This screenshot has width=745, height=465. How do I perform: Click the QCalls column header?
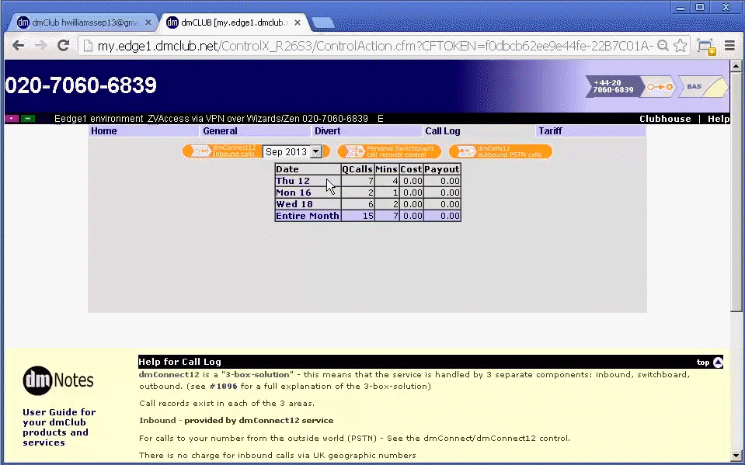(357, 169)
